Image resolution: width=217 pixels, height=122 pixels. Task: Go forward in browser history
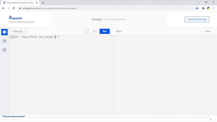coord(8,8)
